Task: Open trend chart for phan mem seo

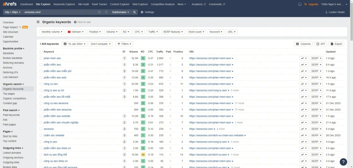Action: [304, 58]
